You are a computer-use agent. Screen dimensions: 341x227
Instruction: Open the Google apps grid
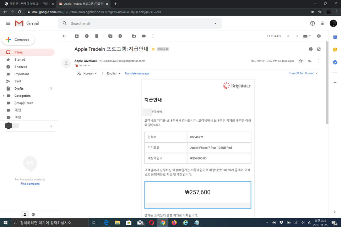323,23
